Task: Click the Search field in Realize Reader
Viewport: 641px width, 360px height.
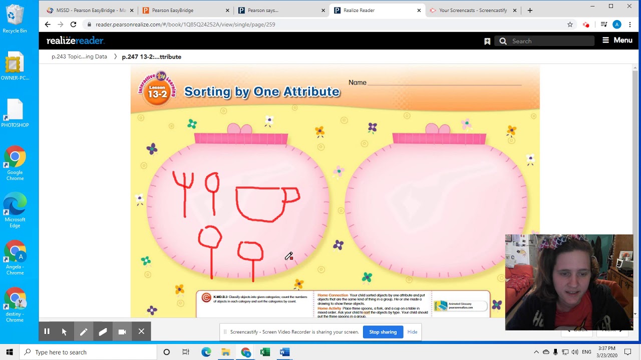Action: tap(551, 41)
